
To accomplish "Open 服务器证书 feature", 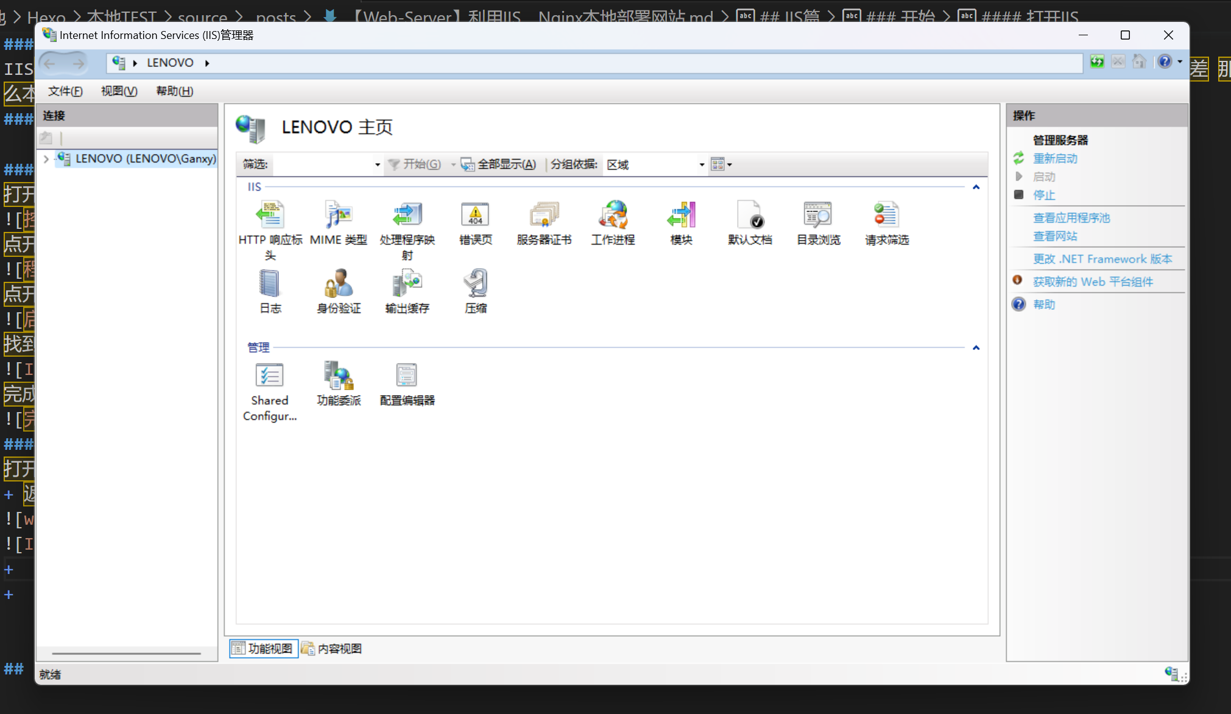I will pyautogui.click(x=544, y=223).
